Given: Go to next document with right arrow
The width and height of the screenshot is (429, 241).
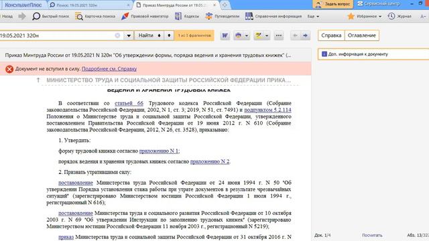Looking at the screenshot, I should [x=306, y=35].
